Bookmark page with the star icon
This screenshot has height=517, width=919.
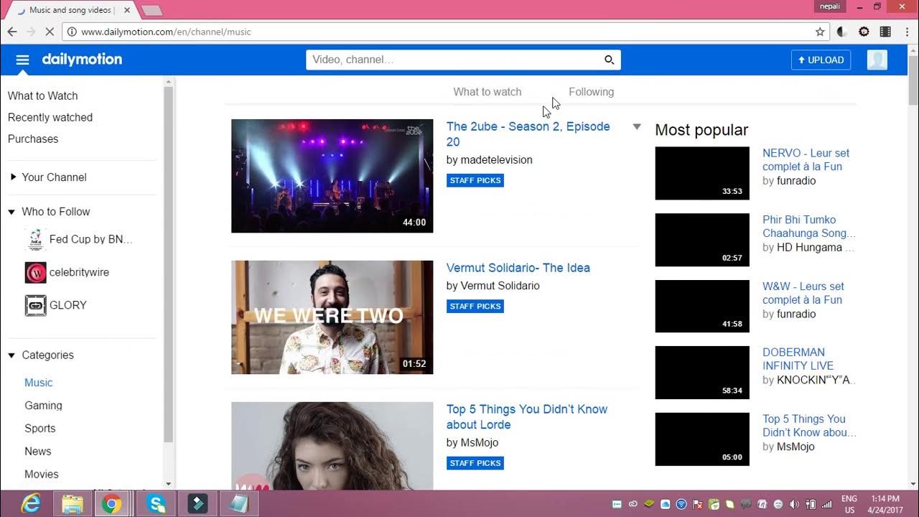click(820, 32)
